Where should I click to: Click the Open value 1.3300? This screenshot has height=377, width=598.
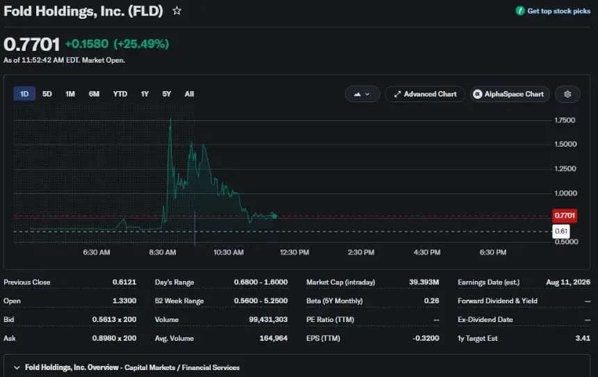(124, 300)
